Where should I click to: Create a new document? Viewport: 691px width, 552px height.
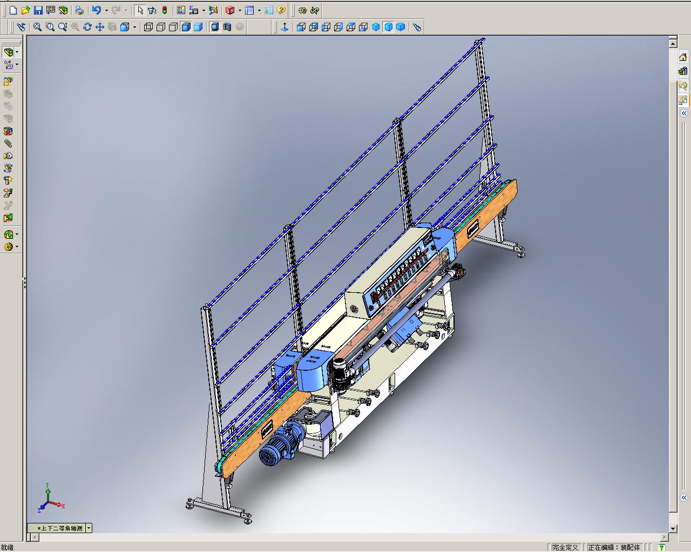tap(13, 10)
